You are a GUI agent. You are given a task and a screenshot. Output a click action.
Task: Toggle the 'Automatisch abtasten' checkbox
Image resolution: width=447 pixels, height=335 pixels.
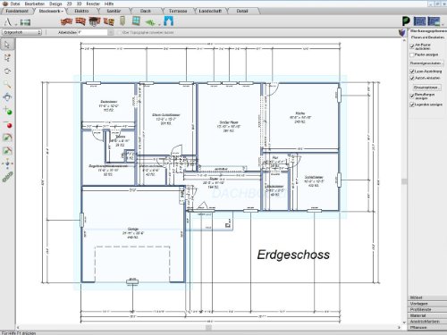(412, 78)
